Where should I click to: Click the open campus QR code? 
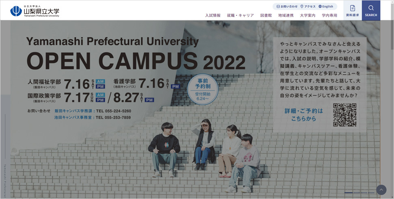pos(345,115)
